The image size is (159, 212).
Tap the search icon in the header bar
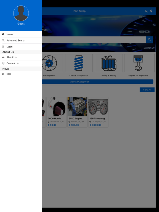(x=146, y=11)
